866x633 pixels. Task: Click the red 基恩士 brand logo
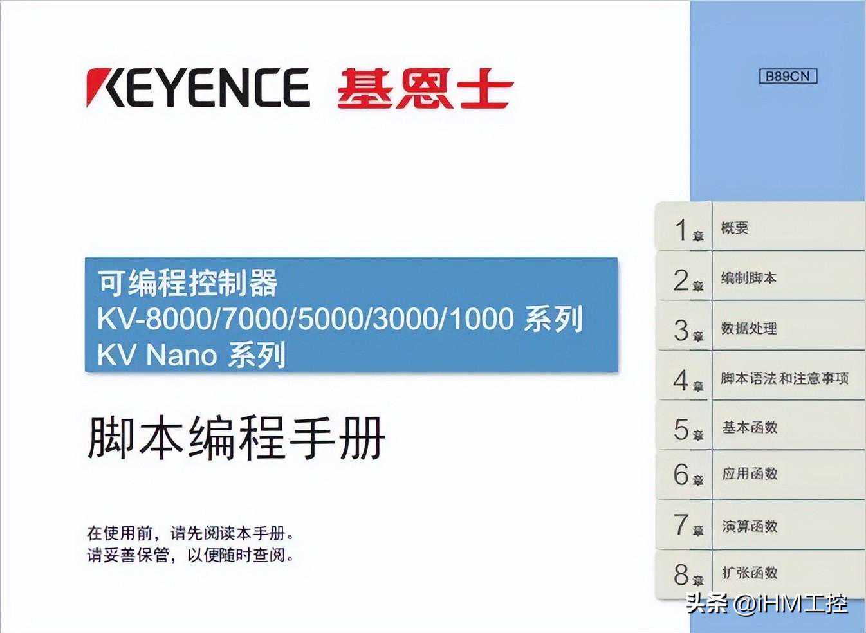[x=424, y=89]
